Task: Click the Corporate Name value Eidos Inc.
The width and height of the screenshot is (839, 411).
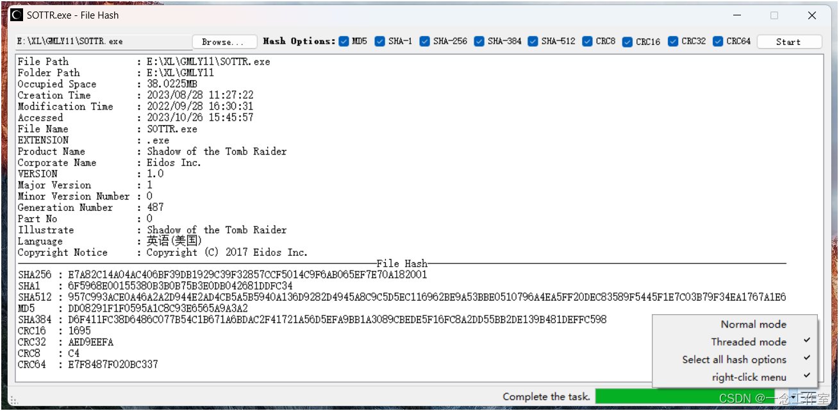Action: (x=174, y=163)
